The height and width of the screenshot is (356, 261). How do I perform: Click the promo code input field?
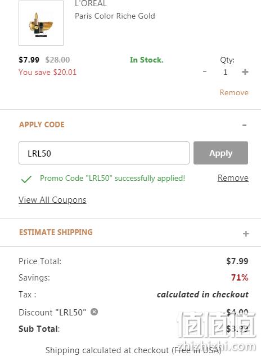104,153
